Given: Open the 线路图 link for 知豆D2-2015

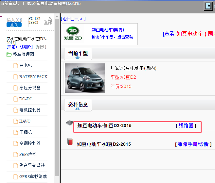Looking at the screenshot, I should click(186, 125).
